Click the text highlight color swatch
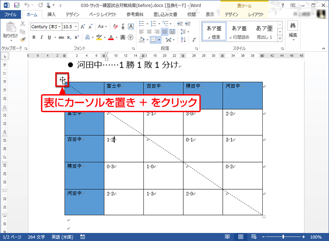329x241 pixels. (99, 38)
